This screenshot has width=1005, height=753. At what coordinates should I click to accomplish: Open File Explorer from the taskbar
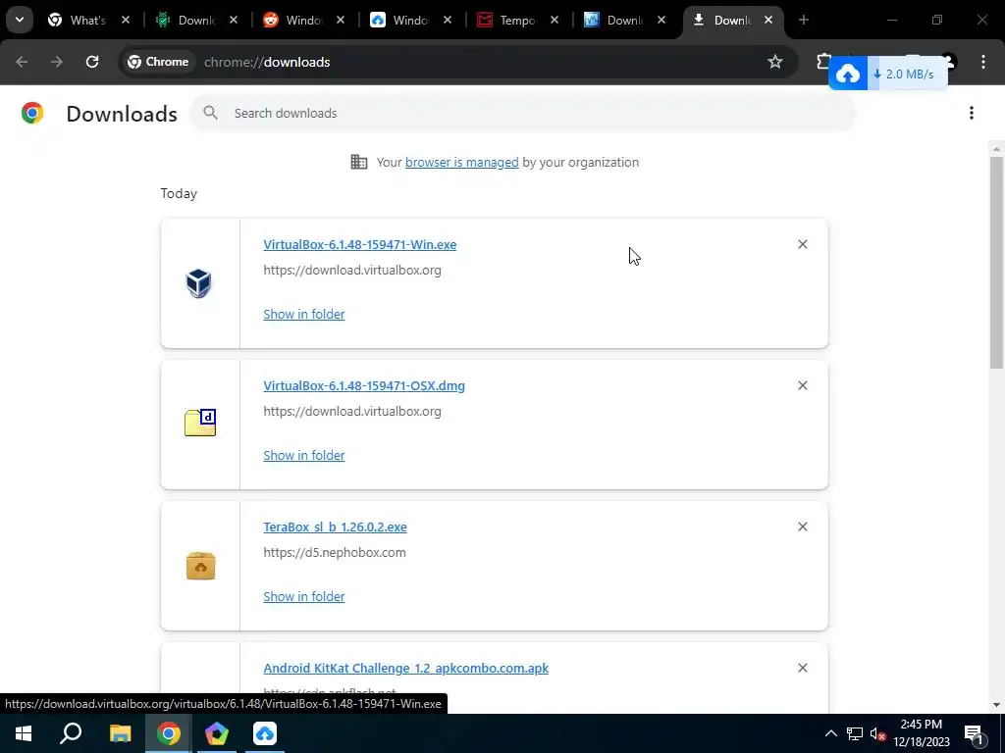point(120,733)
